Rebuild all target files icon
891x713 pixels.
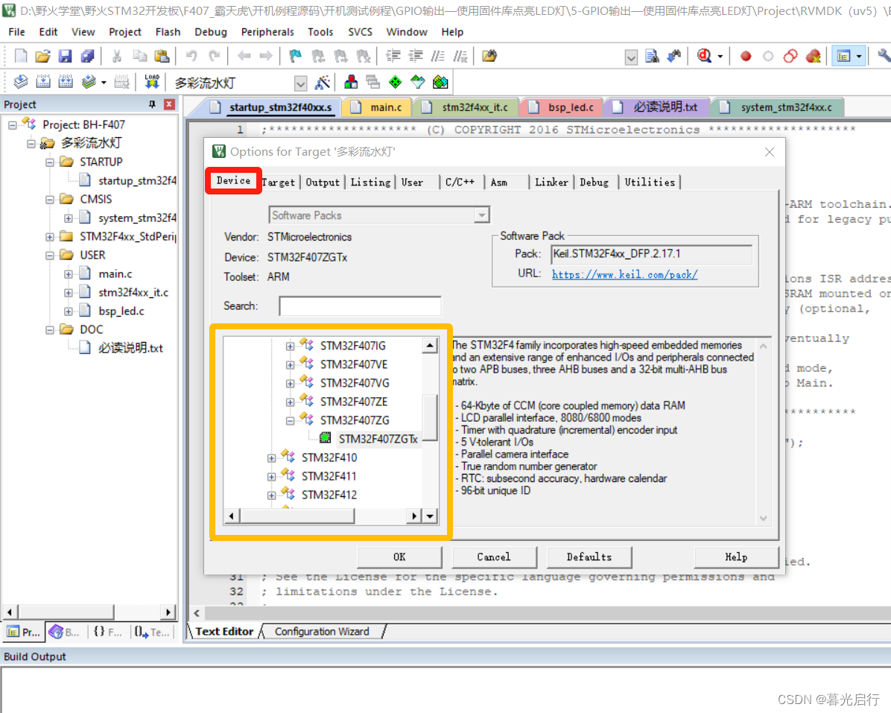(x=66, y=83)
